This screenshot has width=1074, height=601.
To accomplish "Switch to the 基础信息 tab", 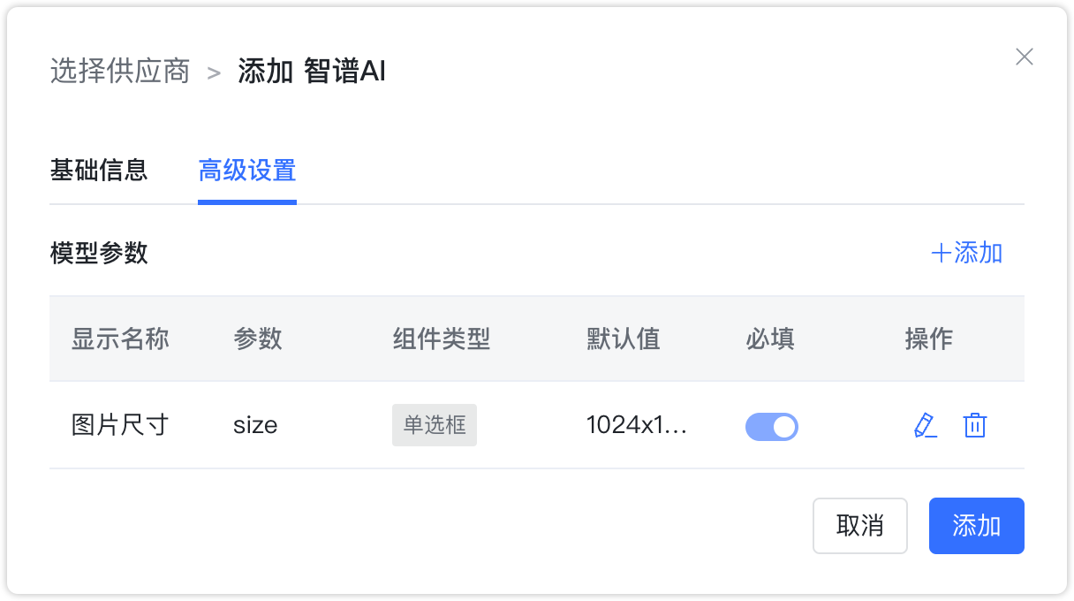I will point(99,171).
